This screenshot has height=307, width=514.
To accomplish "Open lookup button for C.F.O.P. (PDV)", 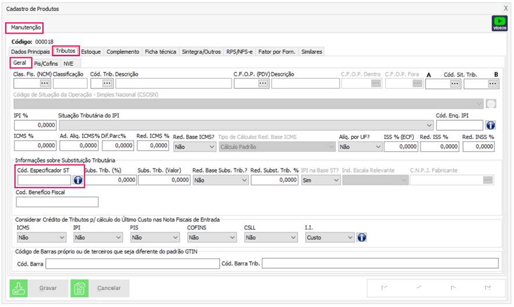I will (263, 83).
